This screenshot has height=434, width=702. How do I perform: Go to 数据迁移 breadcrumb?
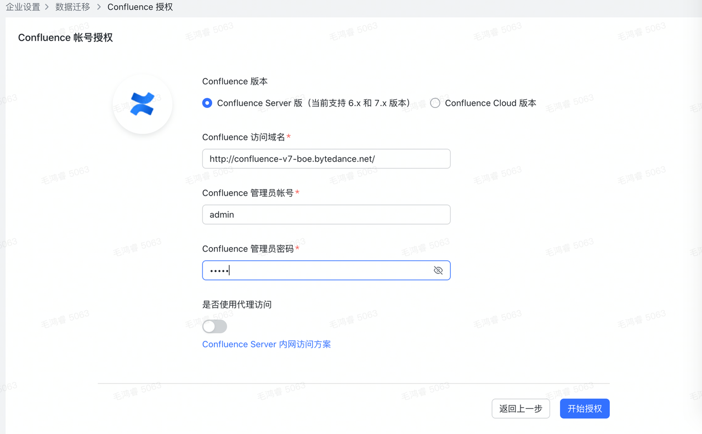tap(73, 7)
